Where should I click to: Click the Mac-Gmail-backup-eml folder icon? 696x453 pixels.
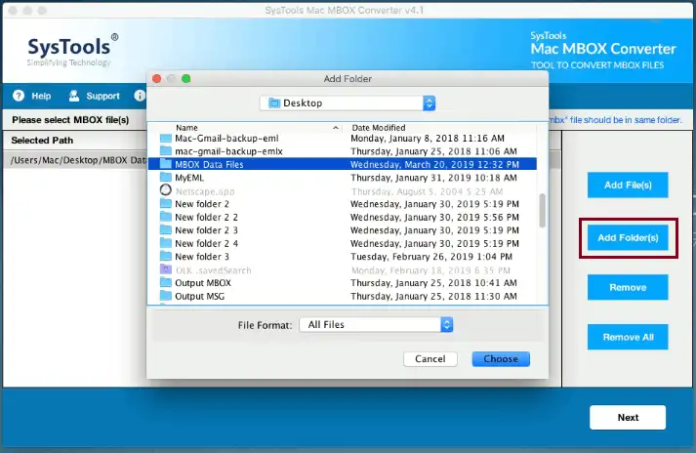coord(166,138)
